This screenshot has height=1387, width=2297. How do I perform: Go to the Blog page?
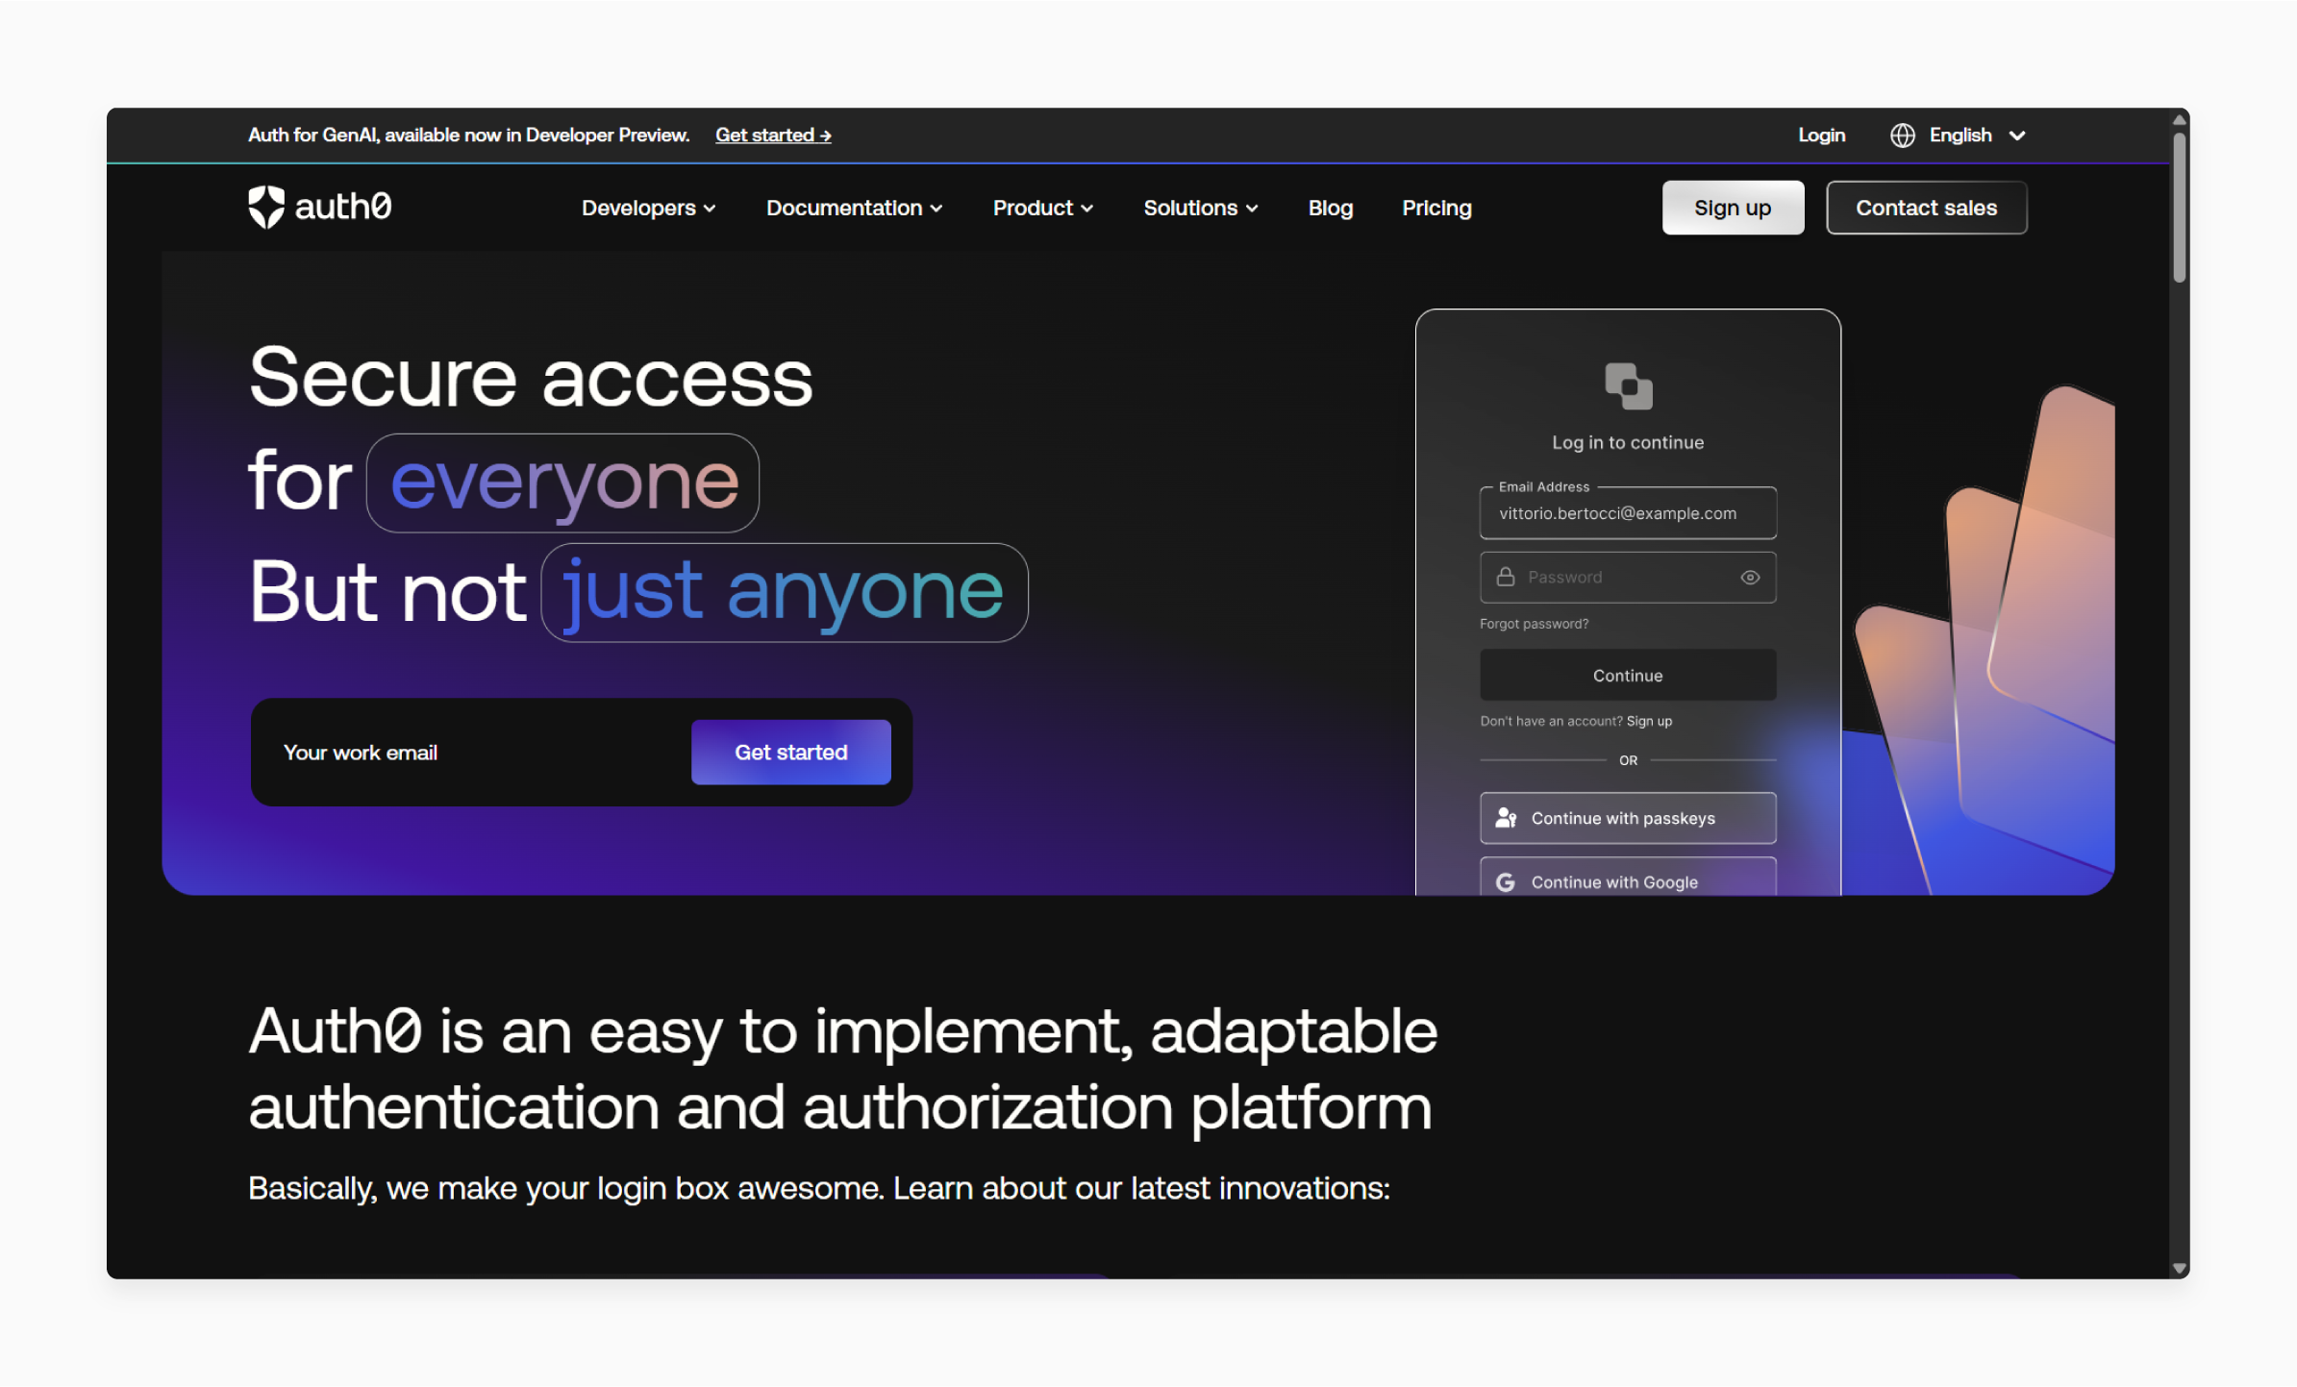1330,208
